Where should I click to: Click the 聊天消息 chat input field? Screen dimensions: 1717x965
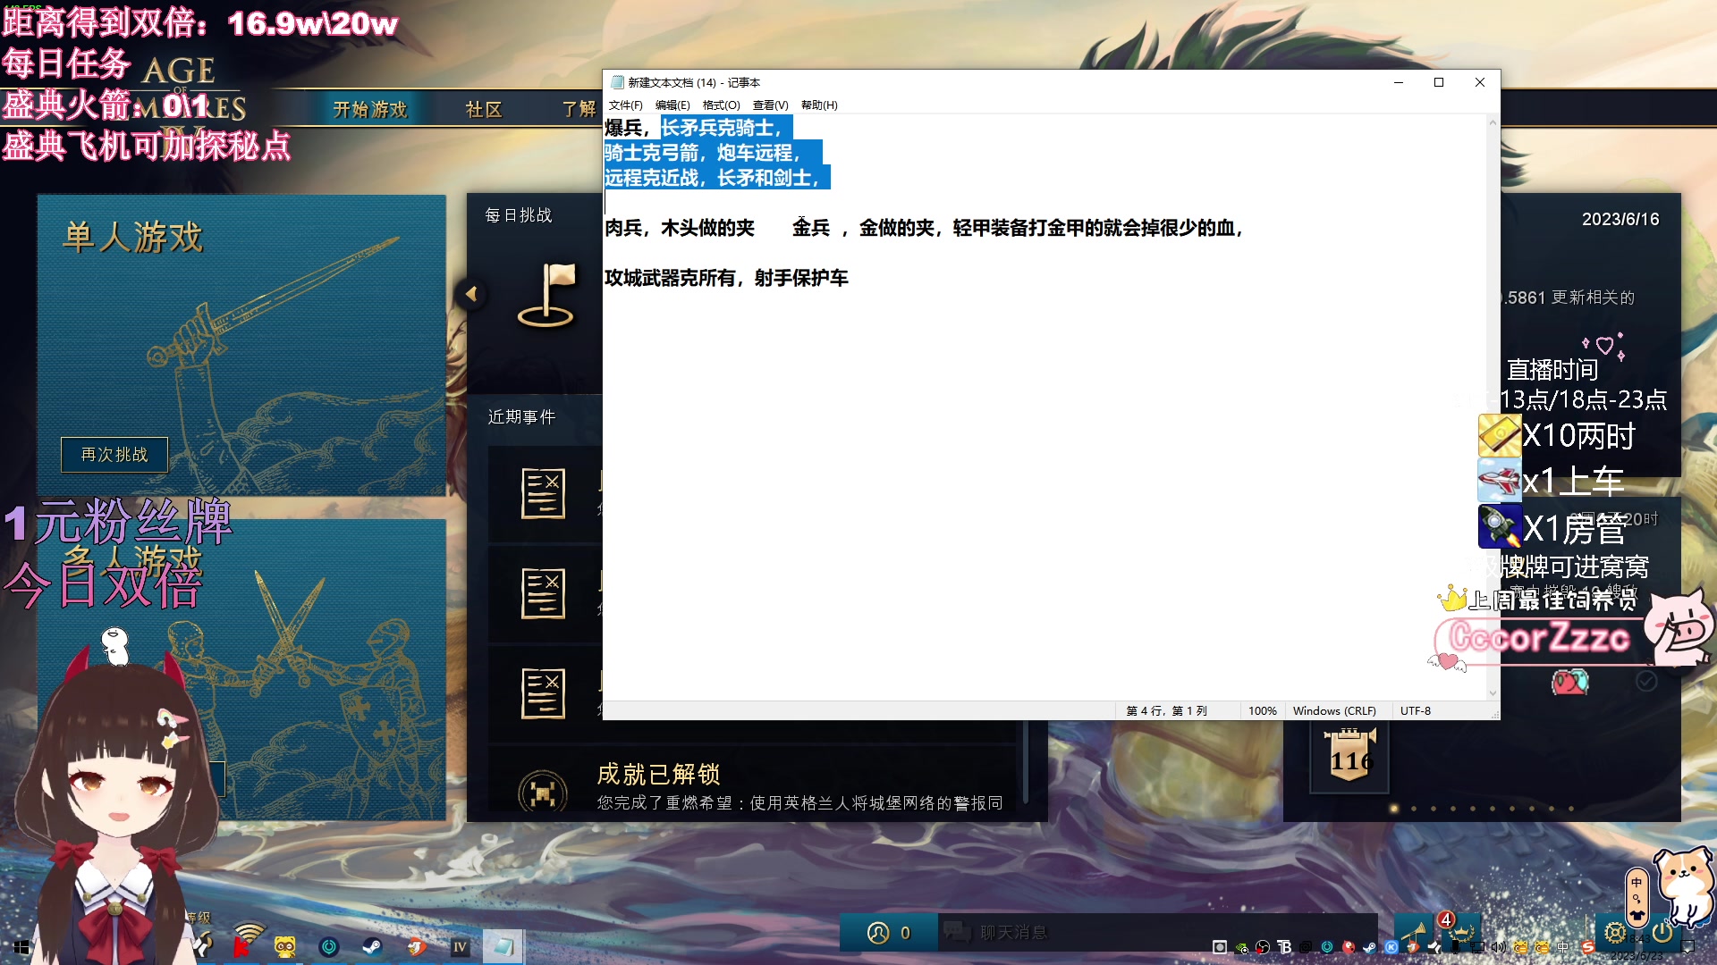(1157, 933)
